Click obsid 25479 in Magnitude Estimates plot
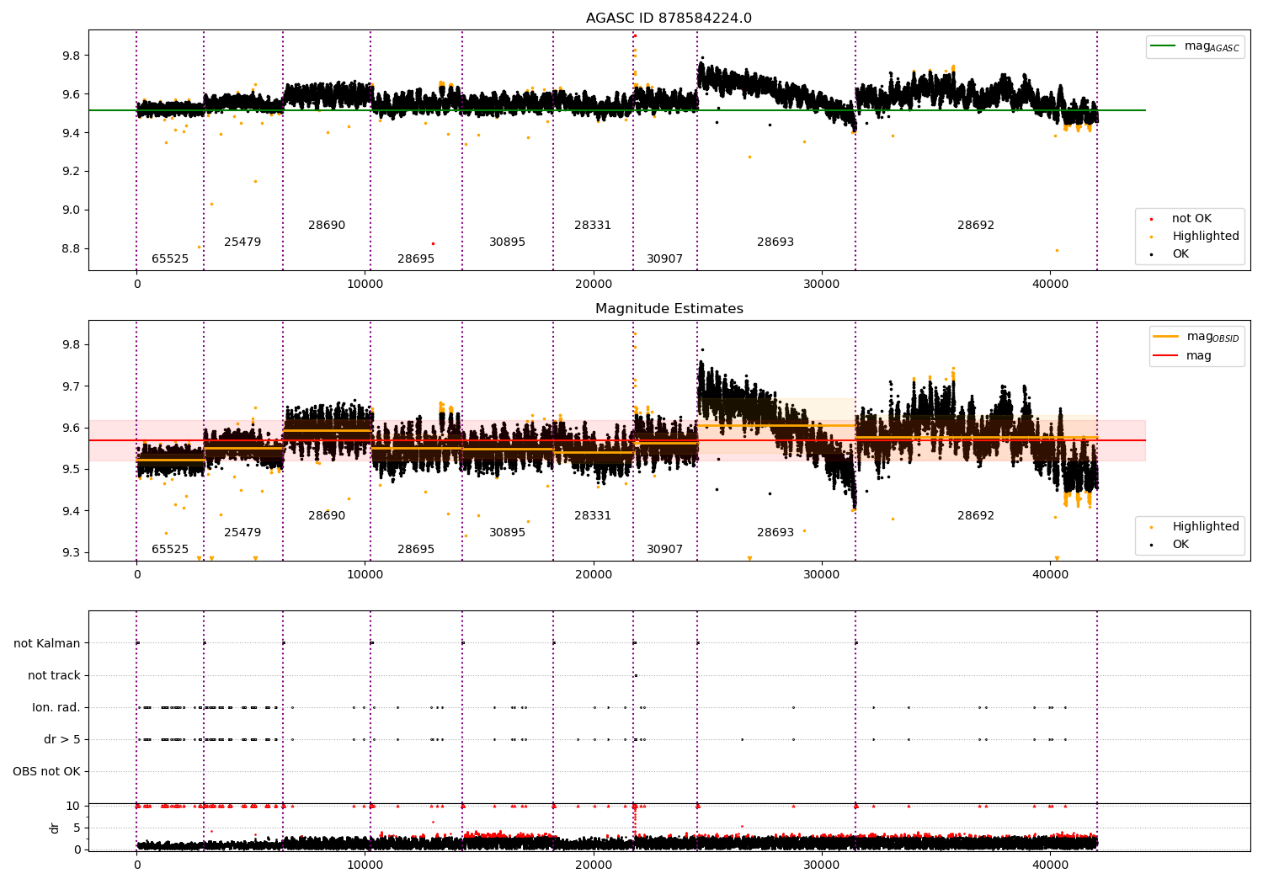 (242, 533)
